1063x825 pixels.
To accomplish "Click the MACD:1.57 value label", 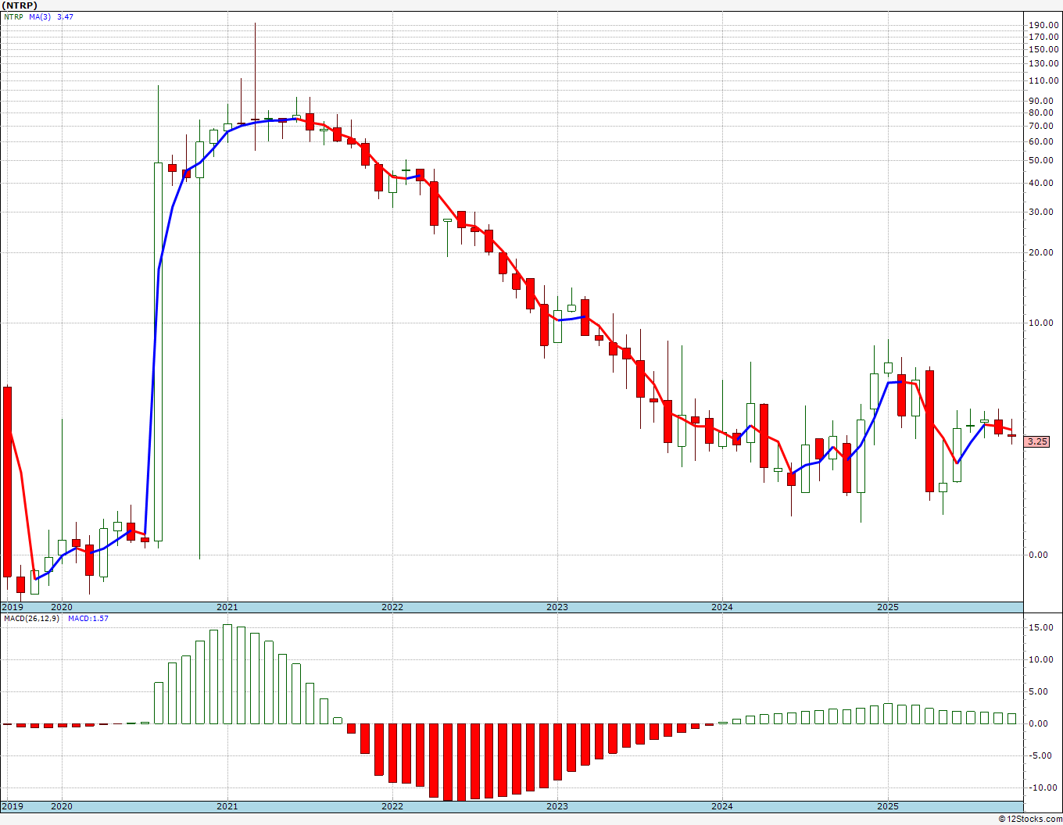I will [88, 619].
